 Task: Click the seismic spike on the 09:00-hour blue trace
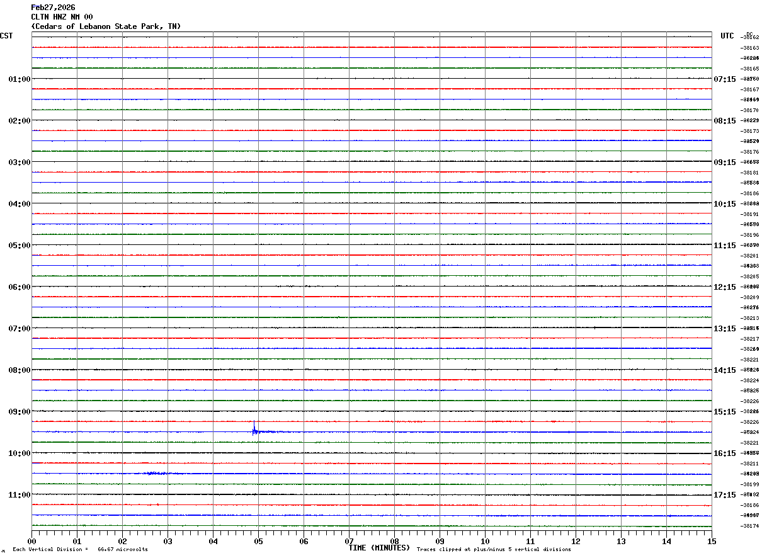(254, 429)
